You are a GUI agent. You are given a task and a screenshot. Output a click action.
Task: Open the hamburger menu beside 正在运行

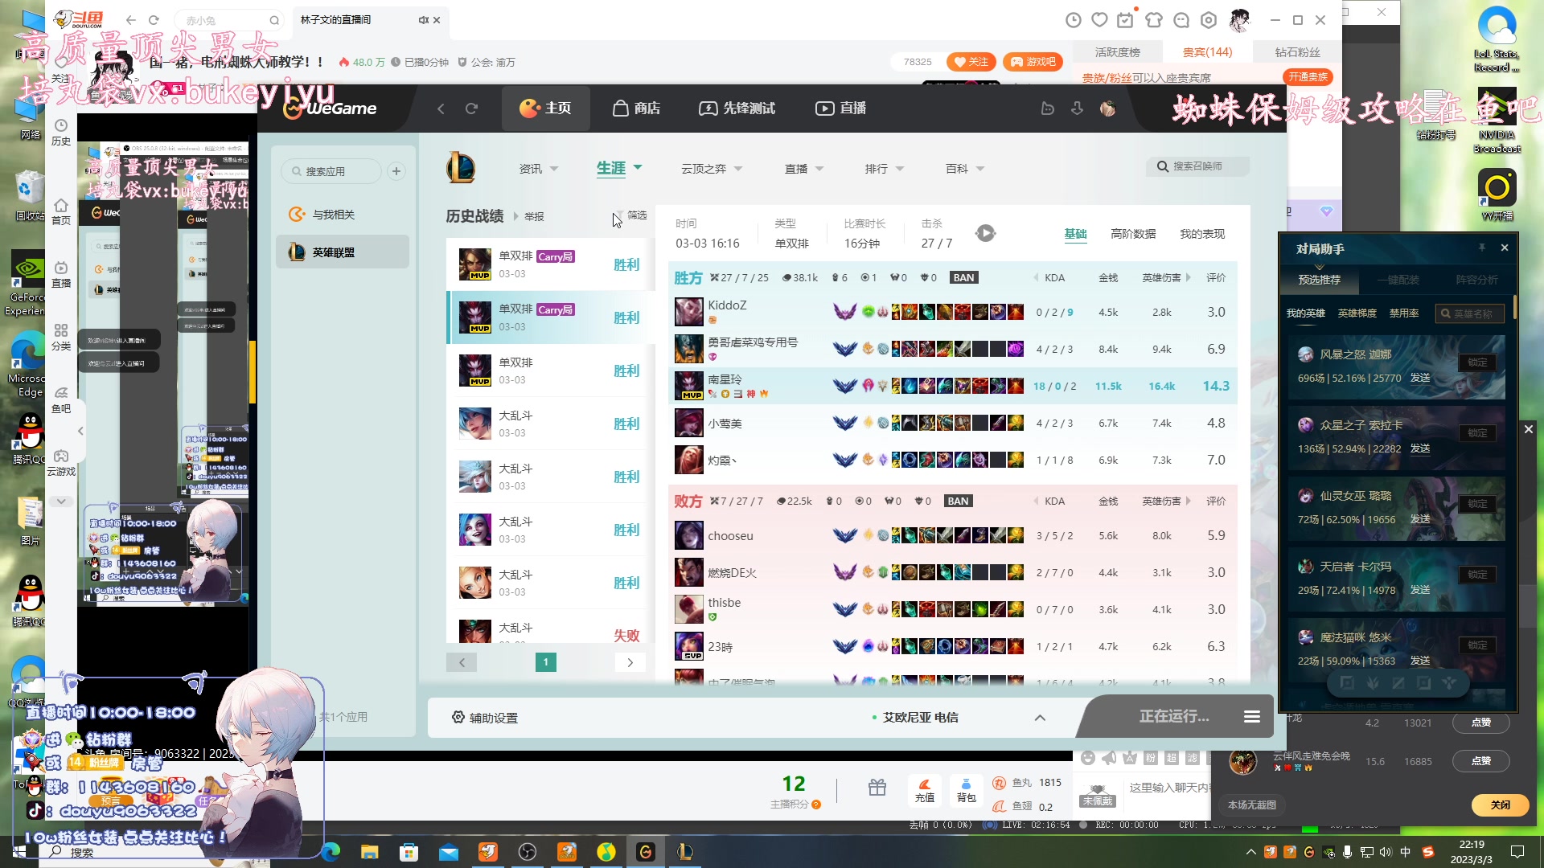pyautogui.click(x=1252, y=716)
